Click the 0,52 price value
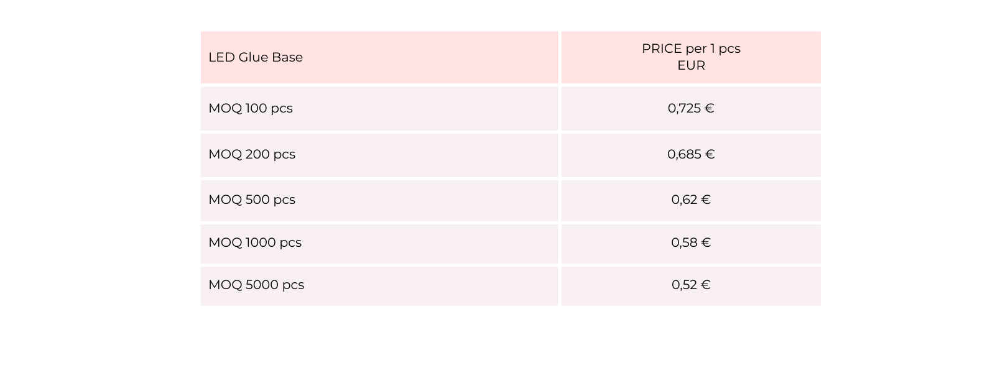 tap(684, 285)
